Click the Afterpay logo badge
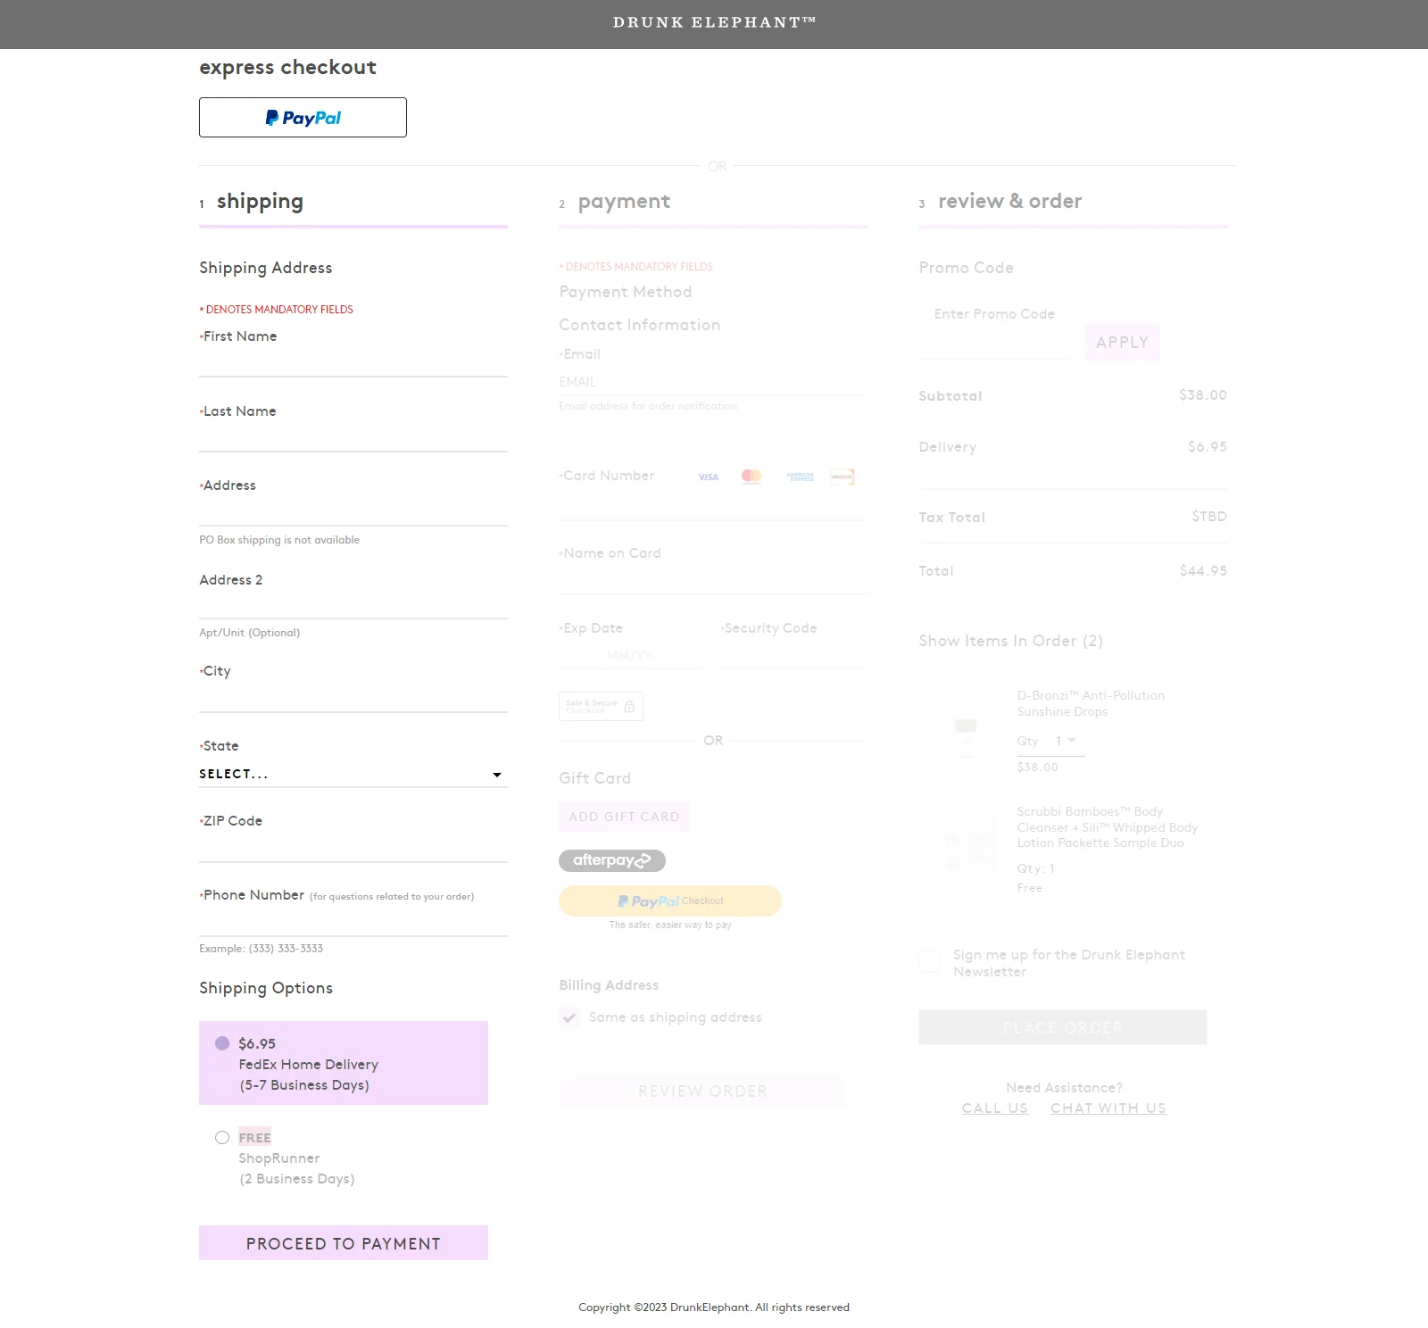 tap(612, 860)
